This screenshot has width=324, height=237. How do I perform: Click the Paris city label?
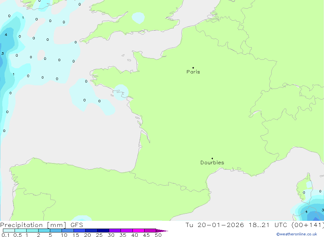point(193,72)
